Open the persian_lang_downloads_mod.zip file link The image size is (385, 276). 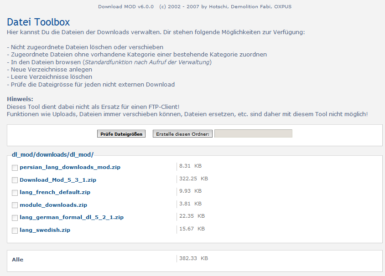tap(70, 168)
